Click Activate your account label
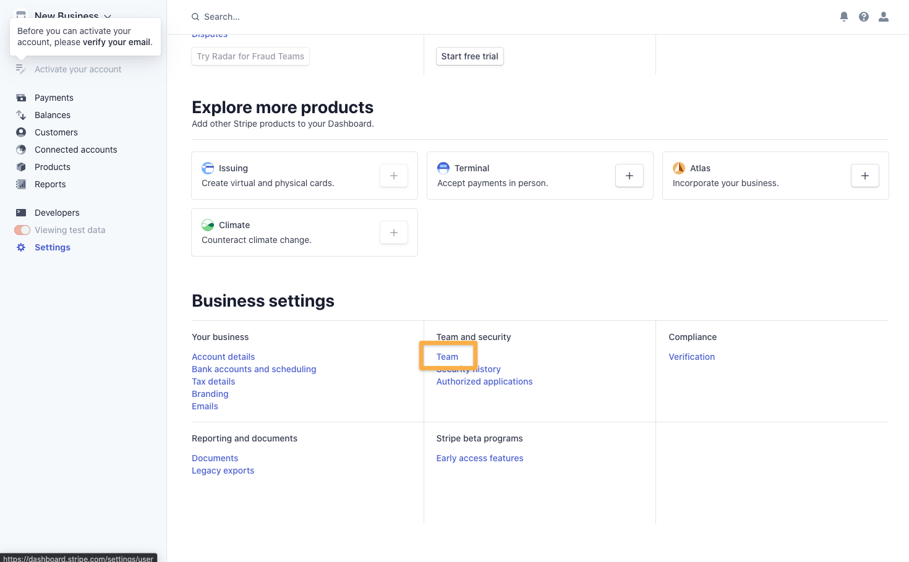Viewport: 909px width, 562px height. (78, 69)
